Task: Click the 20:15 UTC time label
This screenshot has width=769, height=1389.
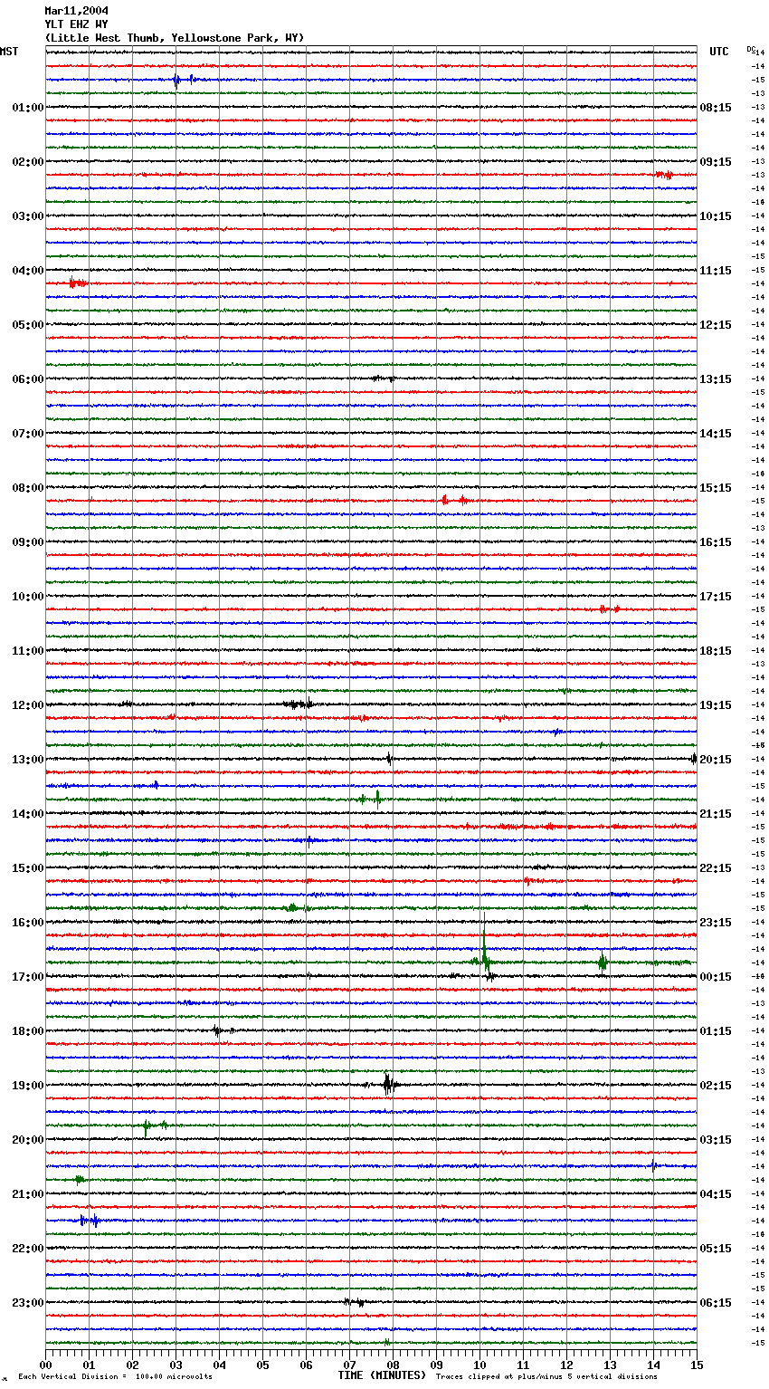Action: click(x=716, y=760)
